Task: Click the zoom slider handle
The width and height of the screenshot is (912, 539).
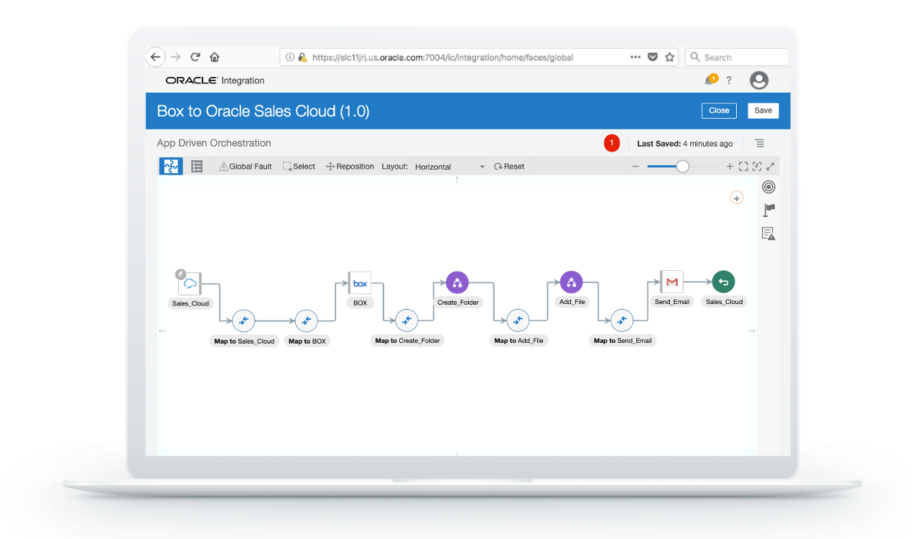Action: (682, 167)
